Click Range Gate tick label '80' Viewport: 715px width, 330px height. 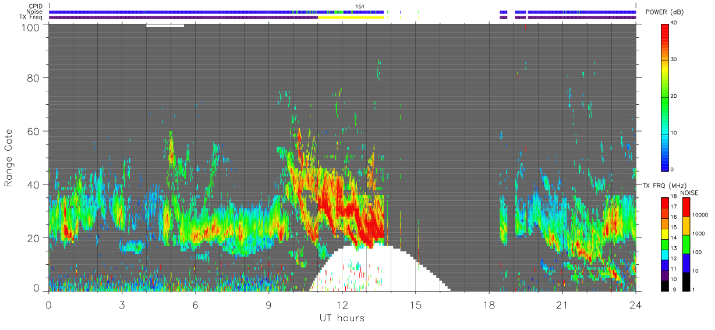[x=34, y=77]
